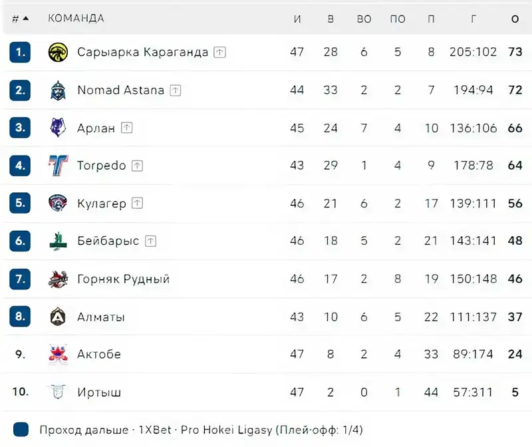
Task: Click the Кулагер team logo
Action: coord(59,204)
